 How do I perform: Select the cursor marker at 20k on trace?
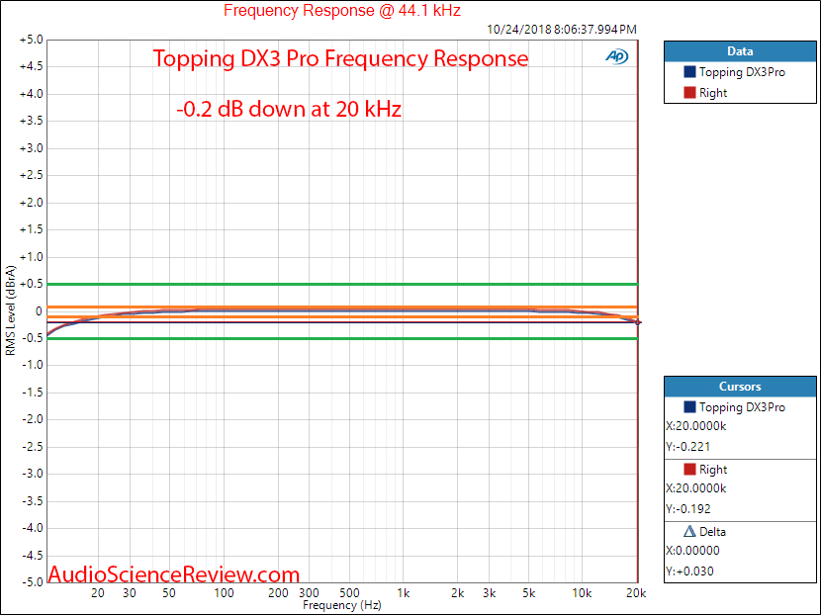click(x=638, y=322)
